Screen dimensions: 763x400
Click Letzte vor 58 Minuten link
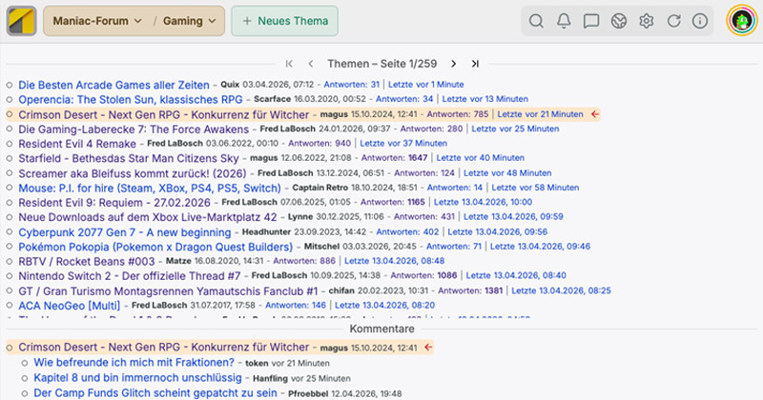(535, 188)
